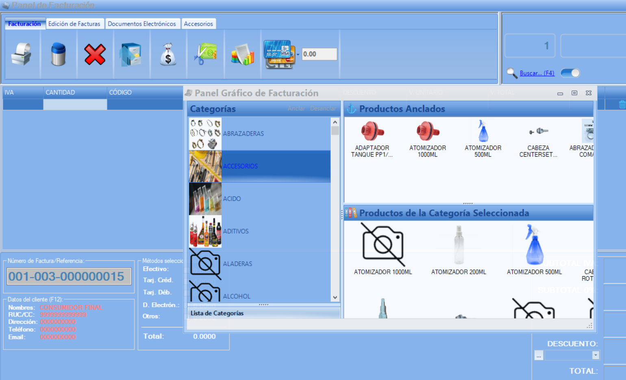Click the money bag dollar icon
Viewport: 626px width, 380px height.
tap(168, 54)
